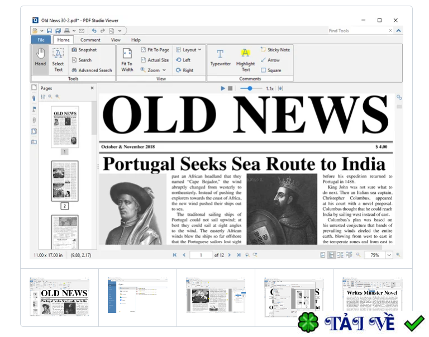This screenshot has width=429, height=337.
Task: Click the Find Tools search field
Action: pos(357,31)
